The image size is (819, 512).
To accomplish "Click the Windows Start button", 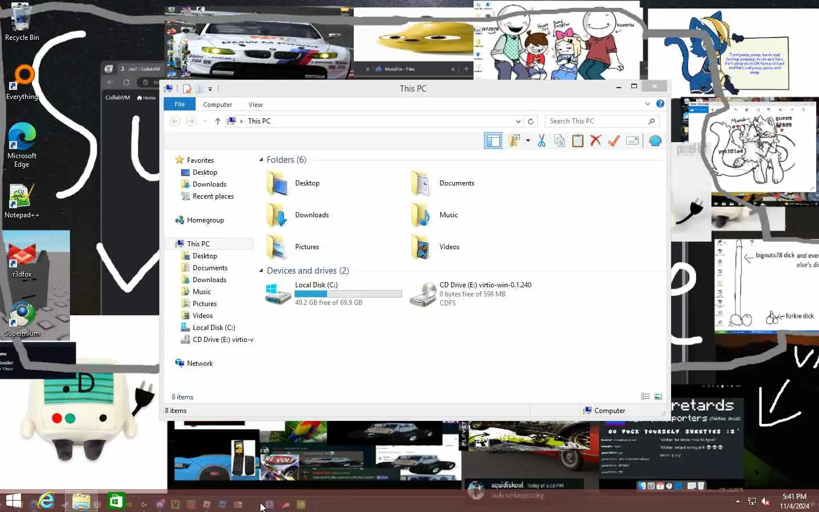I will 14,501.
